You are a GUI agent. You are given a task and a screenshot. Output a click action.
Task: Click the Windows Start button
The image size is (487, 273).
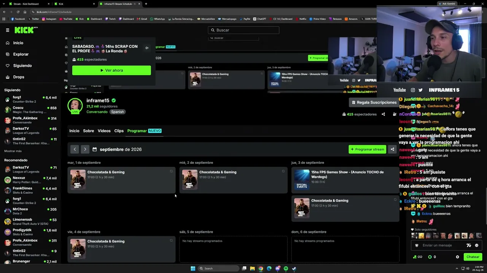point(193,268)
